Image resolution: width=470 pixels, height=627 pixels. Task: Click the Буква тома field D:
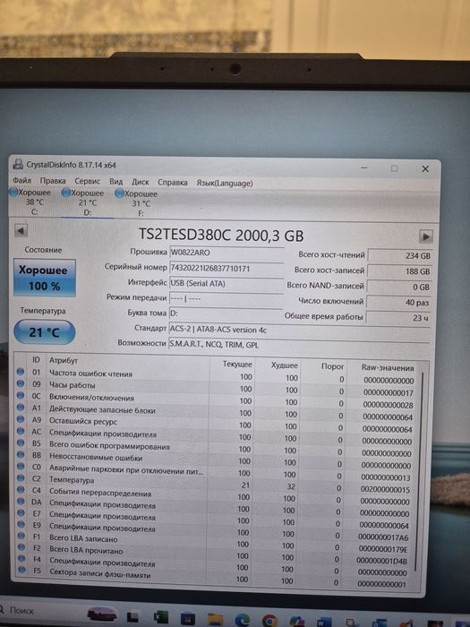[226, 313]
